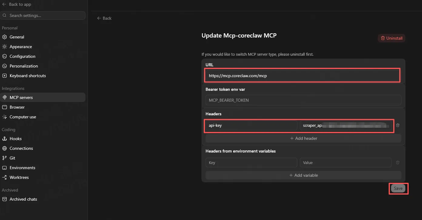The image size is (422, 220).
Task: Click the environment variable Value field
Action: click(x=346, y=163)
